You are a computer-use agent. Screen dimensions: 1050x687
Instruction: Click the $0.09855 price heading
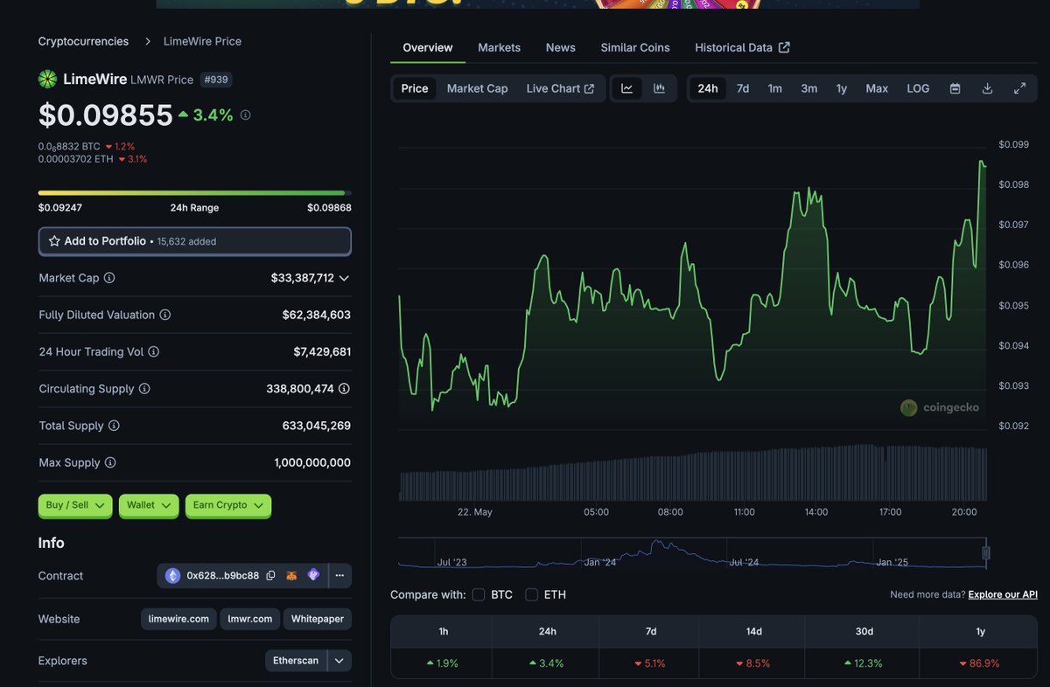click(x=105, y=115)
